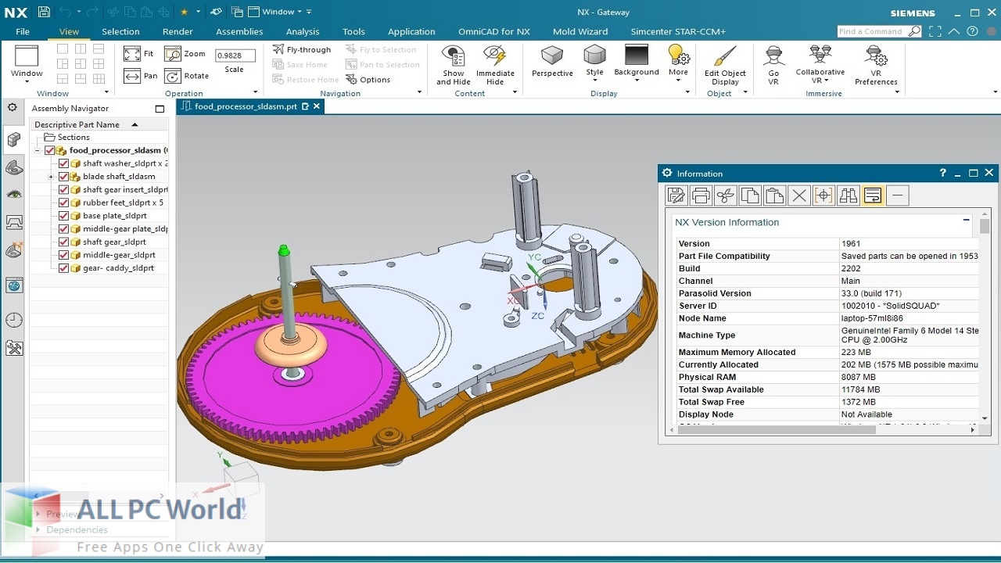Viewport: 1001px width, 563px height.
Task: Toggle the middle-gear plate checkbox
Action: tap(64, 229)
